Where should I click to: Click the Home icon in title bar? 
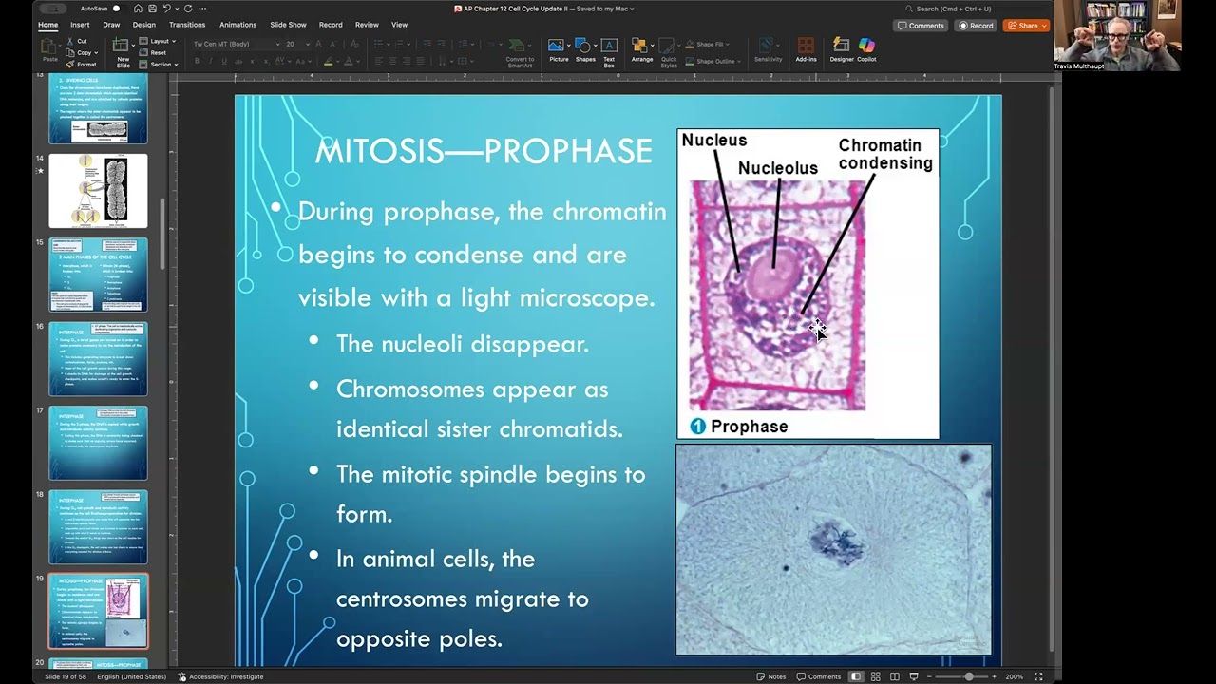tap(138, 9)
